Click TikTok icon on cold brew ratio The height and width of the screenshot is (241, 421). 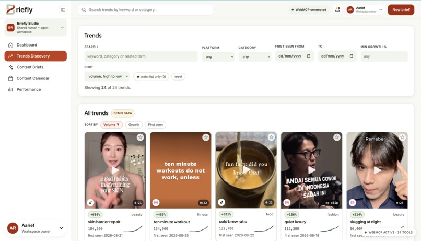pos(221,202)
